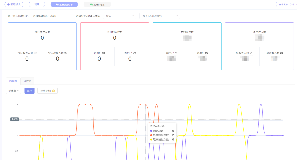Show help for 总取关人数
The image size is (297, 160).
coord(251,53)
